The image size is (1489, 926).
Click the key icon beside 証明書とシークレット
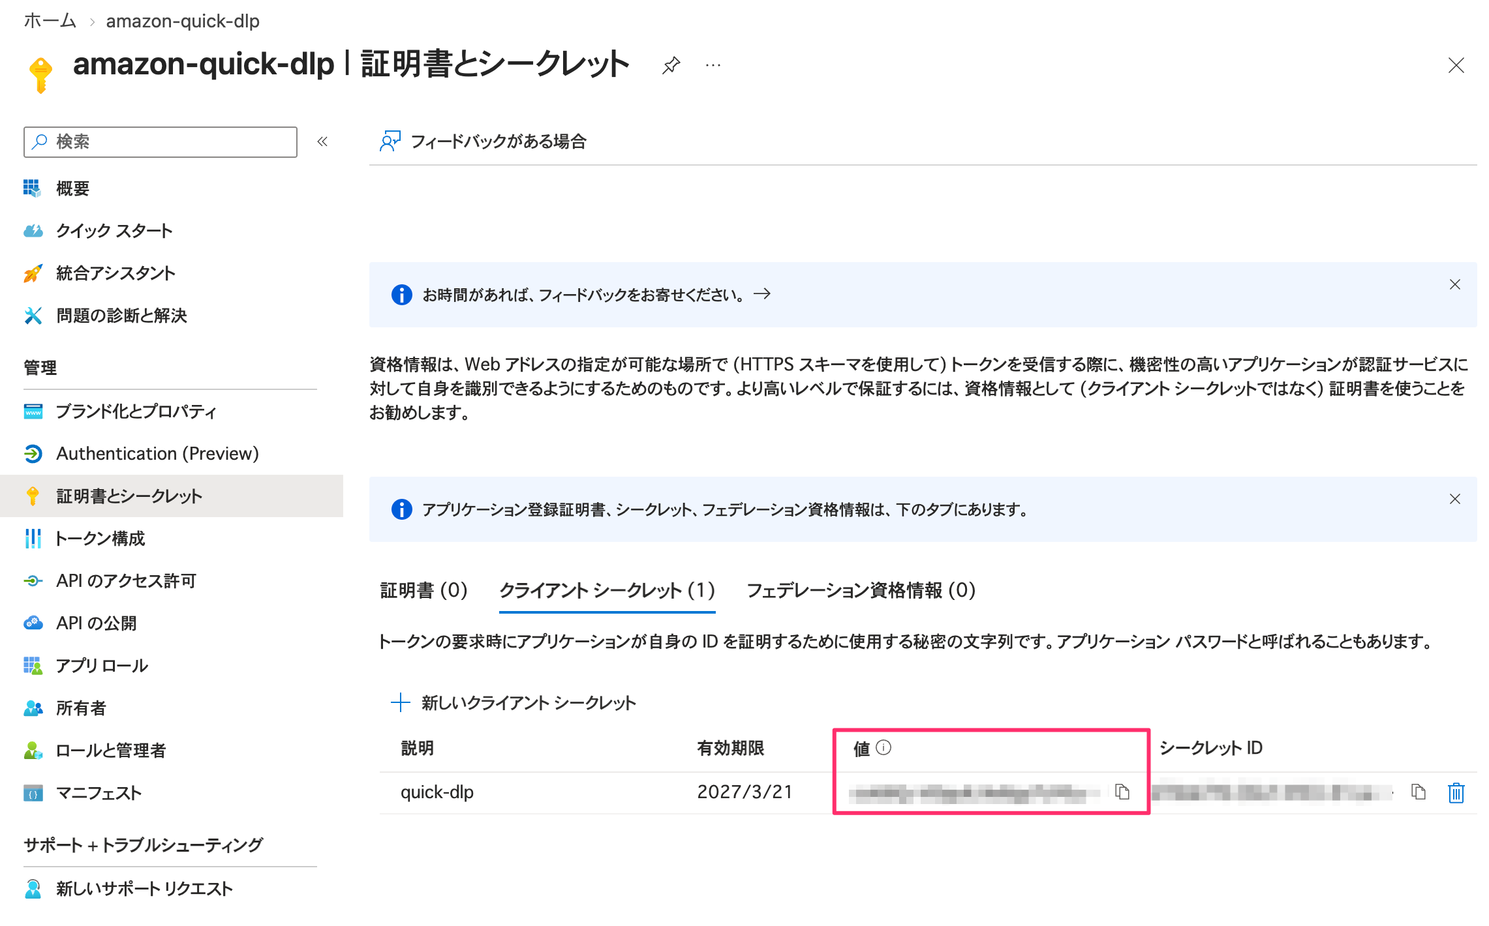(x=33, y=496)
